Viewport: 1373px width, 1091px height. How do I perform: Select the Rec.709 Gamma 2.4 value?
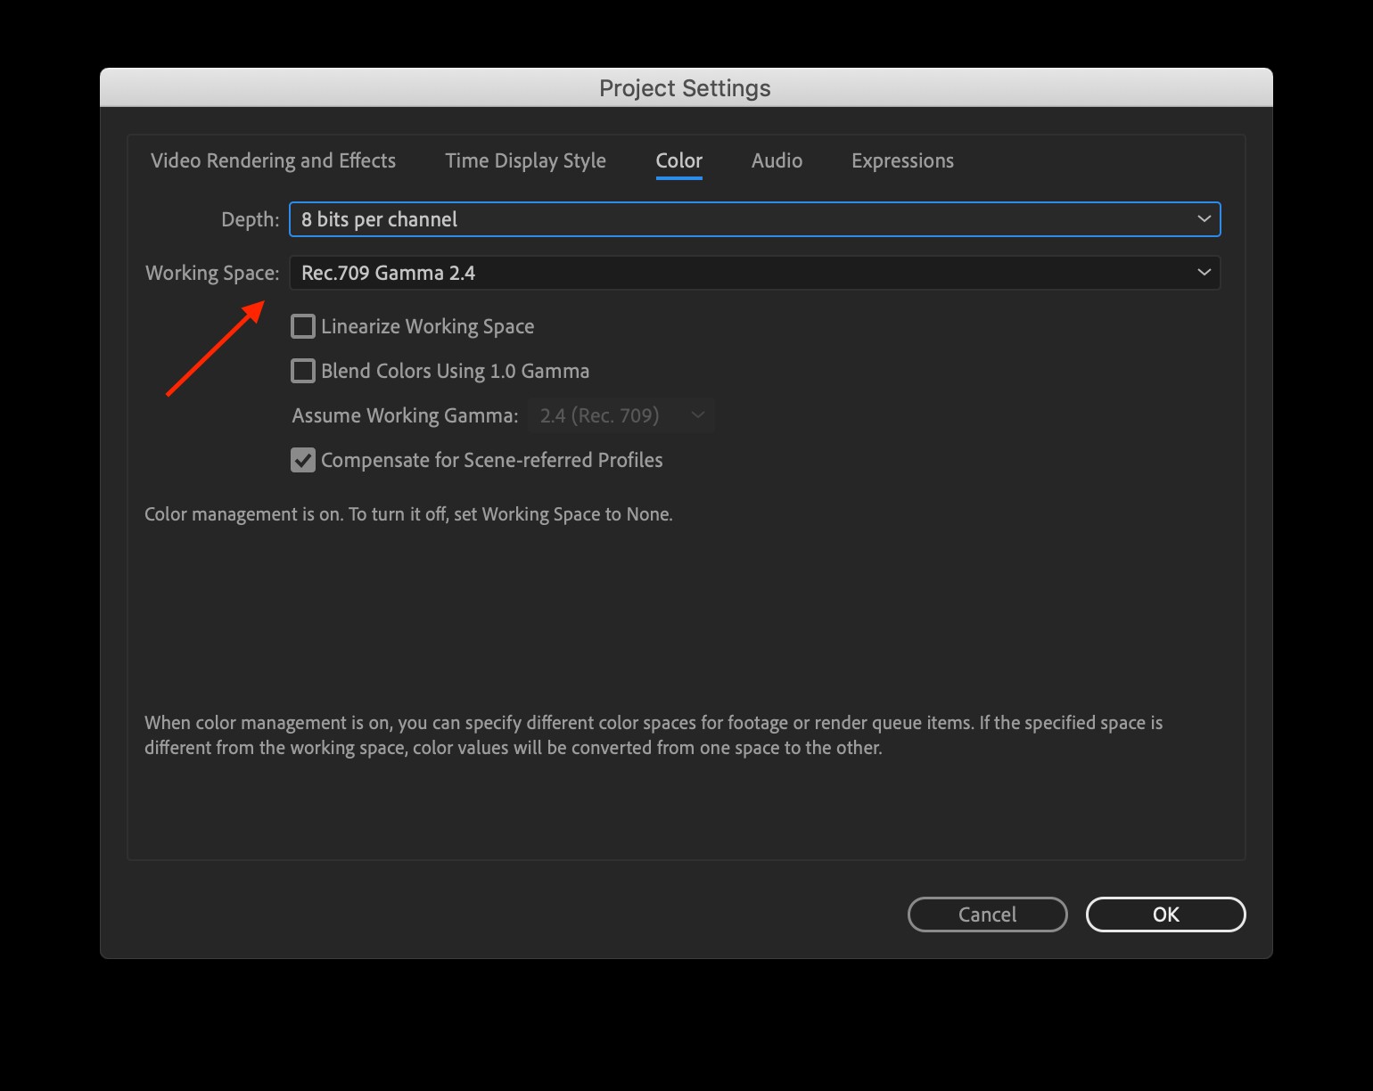pyautogui.click(x=389, y=273)
